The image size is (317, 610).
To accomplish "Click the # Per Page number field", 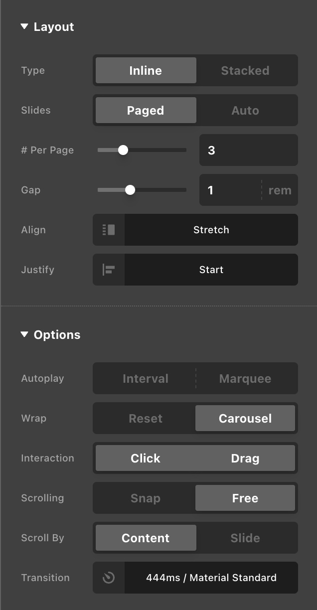I will [x=248, y=150].
